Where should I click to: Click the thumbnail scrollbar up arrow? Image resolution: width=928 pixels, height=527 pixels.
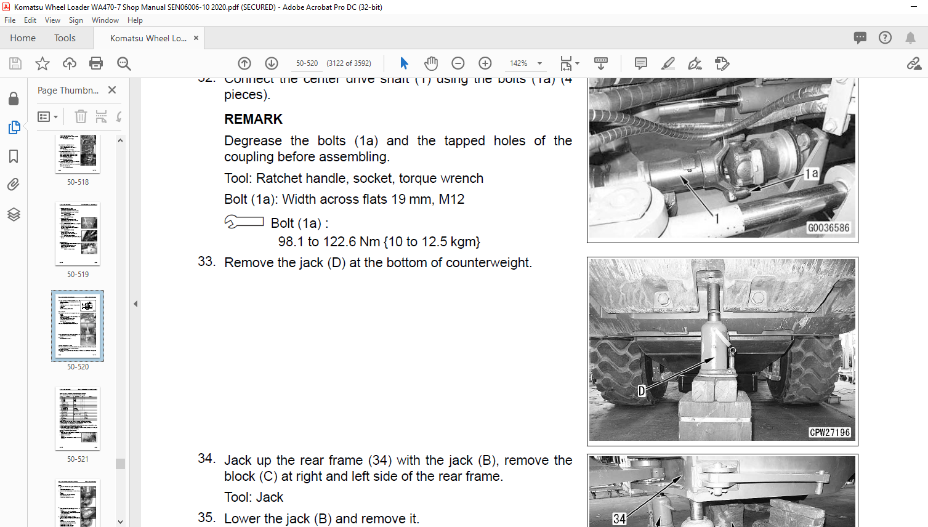click(x=120, y=140)
